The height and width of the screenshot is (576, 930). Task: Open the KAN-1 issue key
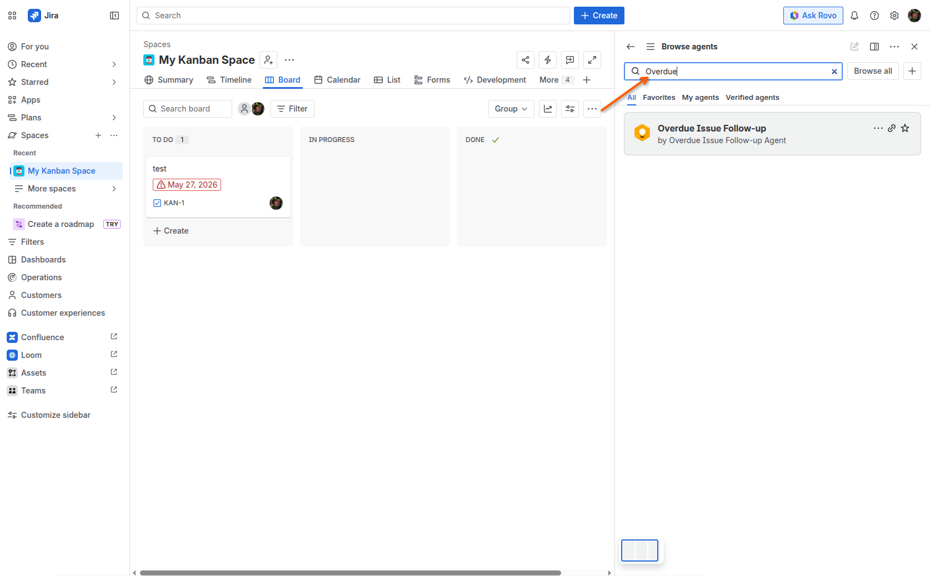(x=174, y=203)
